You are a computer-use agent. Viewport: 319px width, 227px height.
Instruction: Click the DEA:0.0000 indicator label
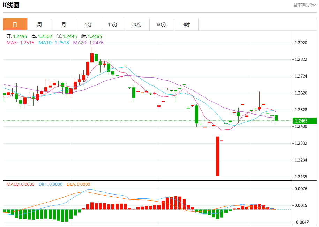pyautogui.click(x=78, y=184)
